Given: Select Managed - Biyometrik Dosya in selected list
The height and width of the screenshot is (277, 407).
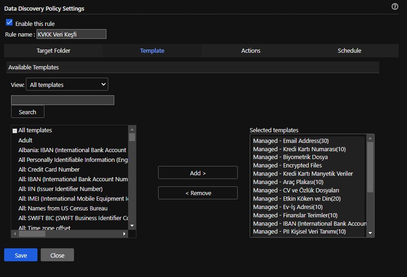Looking at the screenshot, I should point(290,157).
